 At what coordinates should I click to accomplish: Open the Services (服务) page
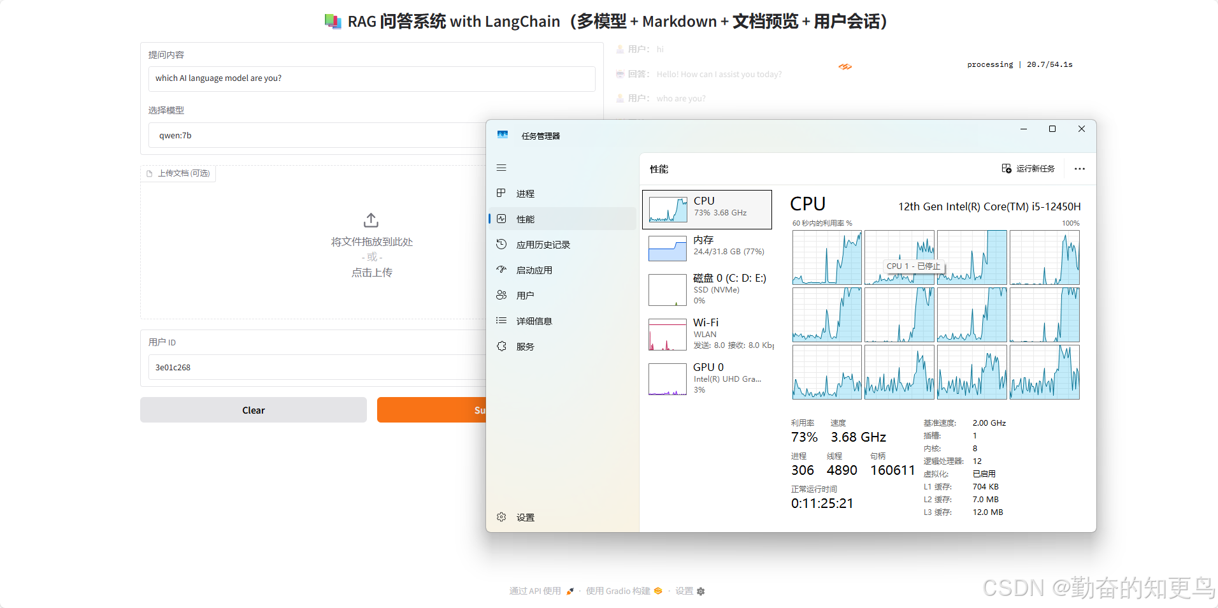562,347
